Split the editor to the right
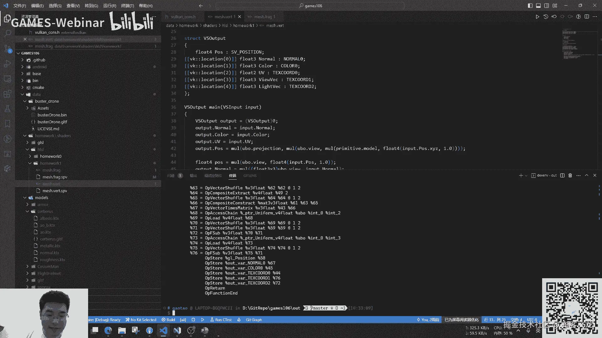Viewport: 602px width, 338px height. point(587,17)
